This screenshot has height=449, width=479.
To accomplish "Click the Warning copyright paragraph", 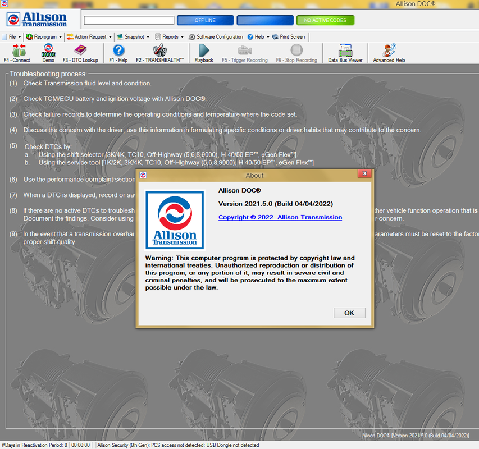I will pos(250,273).
